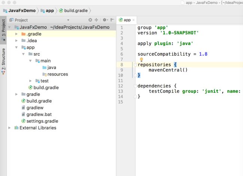Click the yellow lightbulb intention icon
243x176 pixels.
pos(141,60)
